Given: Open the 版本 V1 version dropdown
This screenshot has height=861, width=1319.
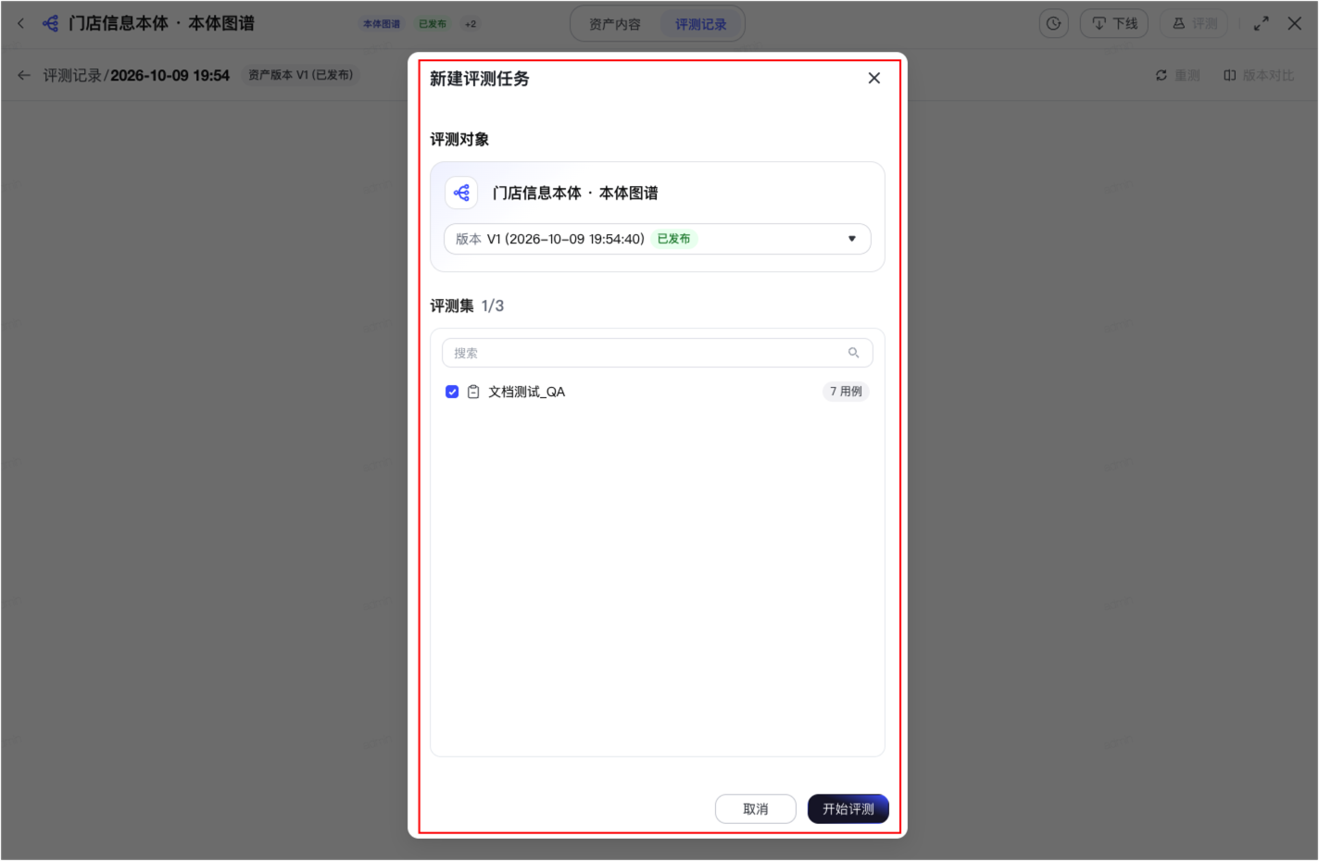Looking at the screenshot, I should tap(658, 239).
